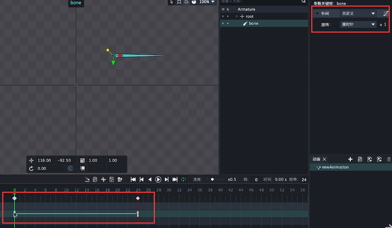Open the tween curve editor icon

point(386,14)
